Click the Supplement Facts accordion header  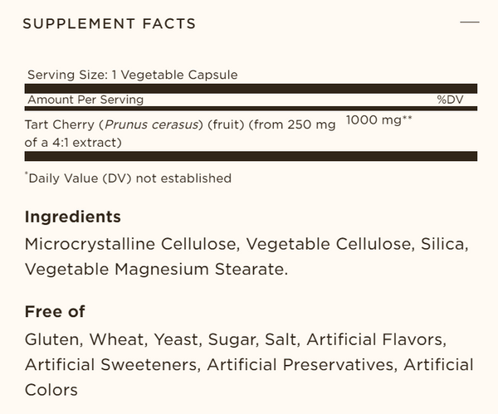tap(110, 23)
